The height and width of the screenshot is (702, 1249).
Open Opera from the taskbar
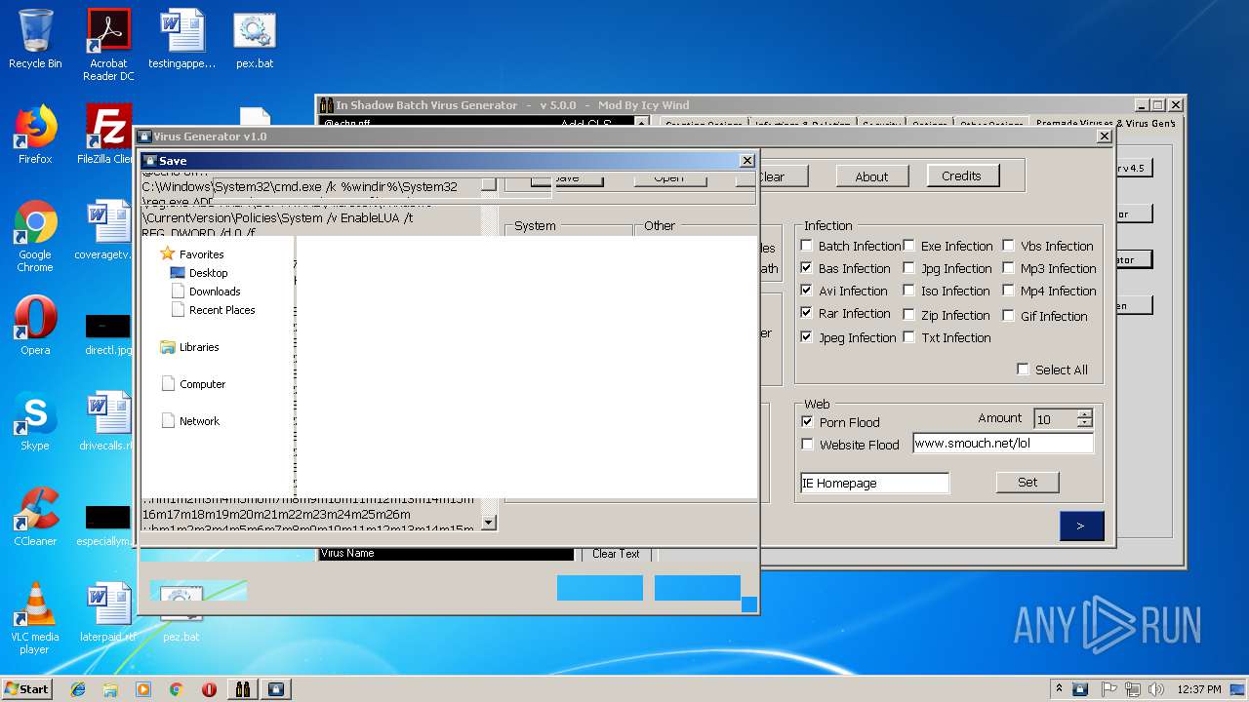pyautogui.click(x=209, y=689)
